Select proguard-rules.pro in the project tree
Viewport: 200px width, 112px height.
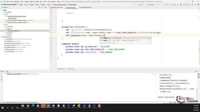tap(17, 45)
